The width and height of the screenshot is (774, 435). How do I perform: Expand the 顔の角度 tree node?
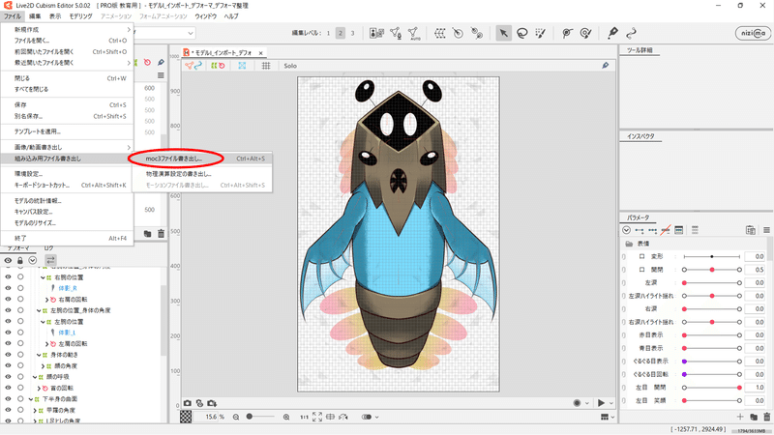[x=43, y=366]
